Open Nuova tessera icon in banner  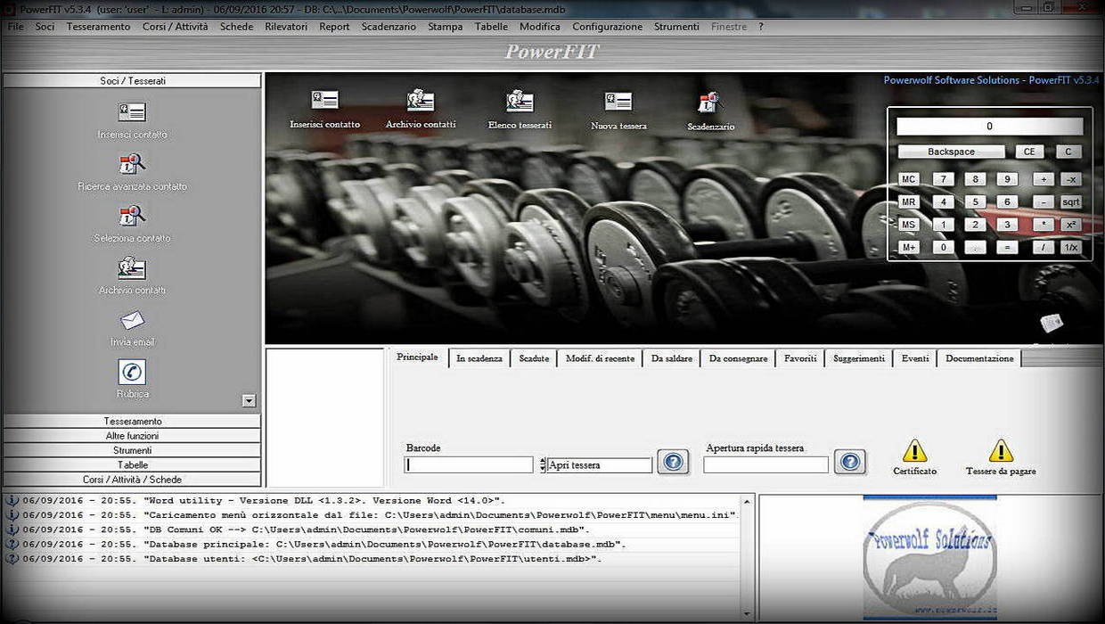click(618, 101)
